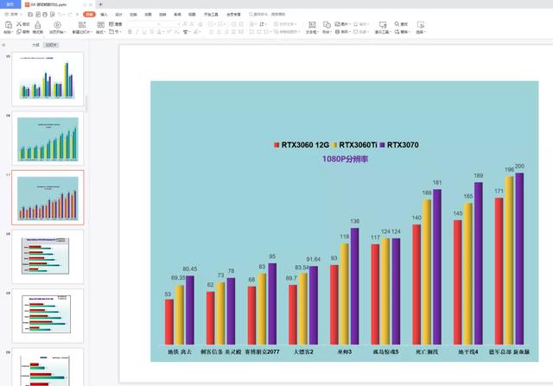Image resolution: width=553 pixels, height=386 pixels.
Task: Click the New Slide icon
Action: point(82,25)
